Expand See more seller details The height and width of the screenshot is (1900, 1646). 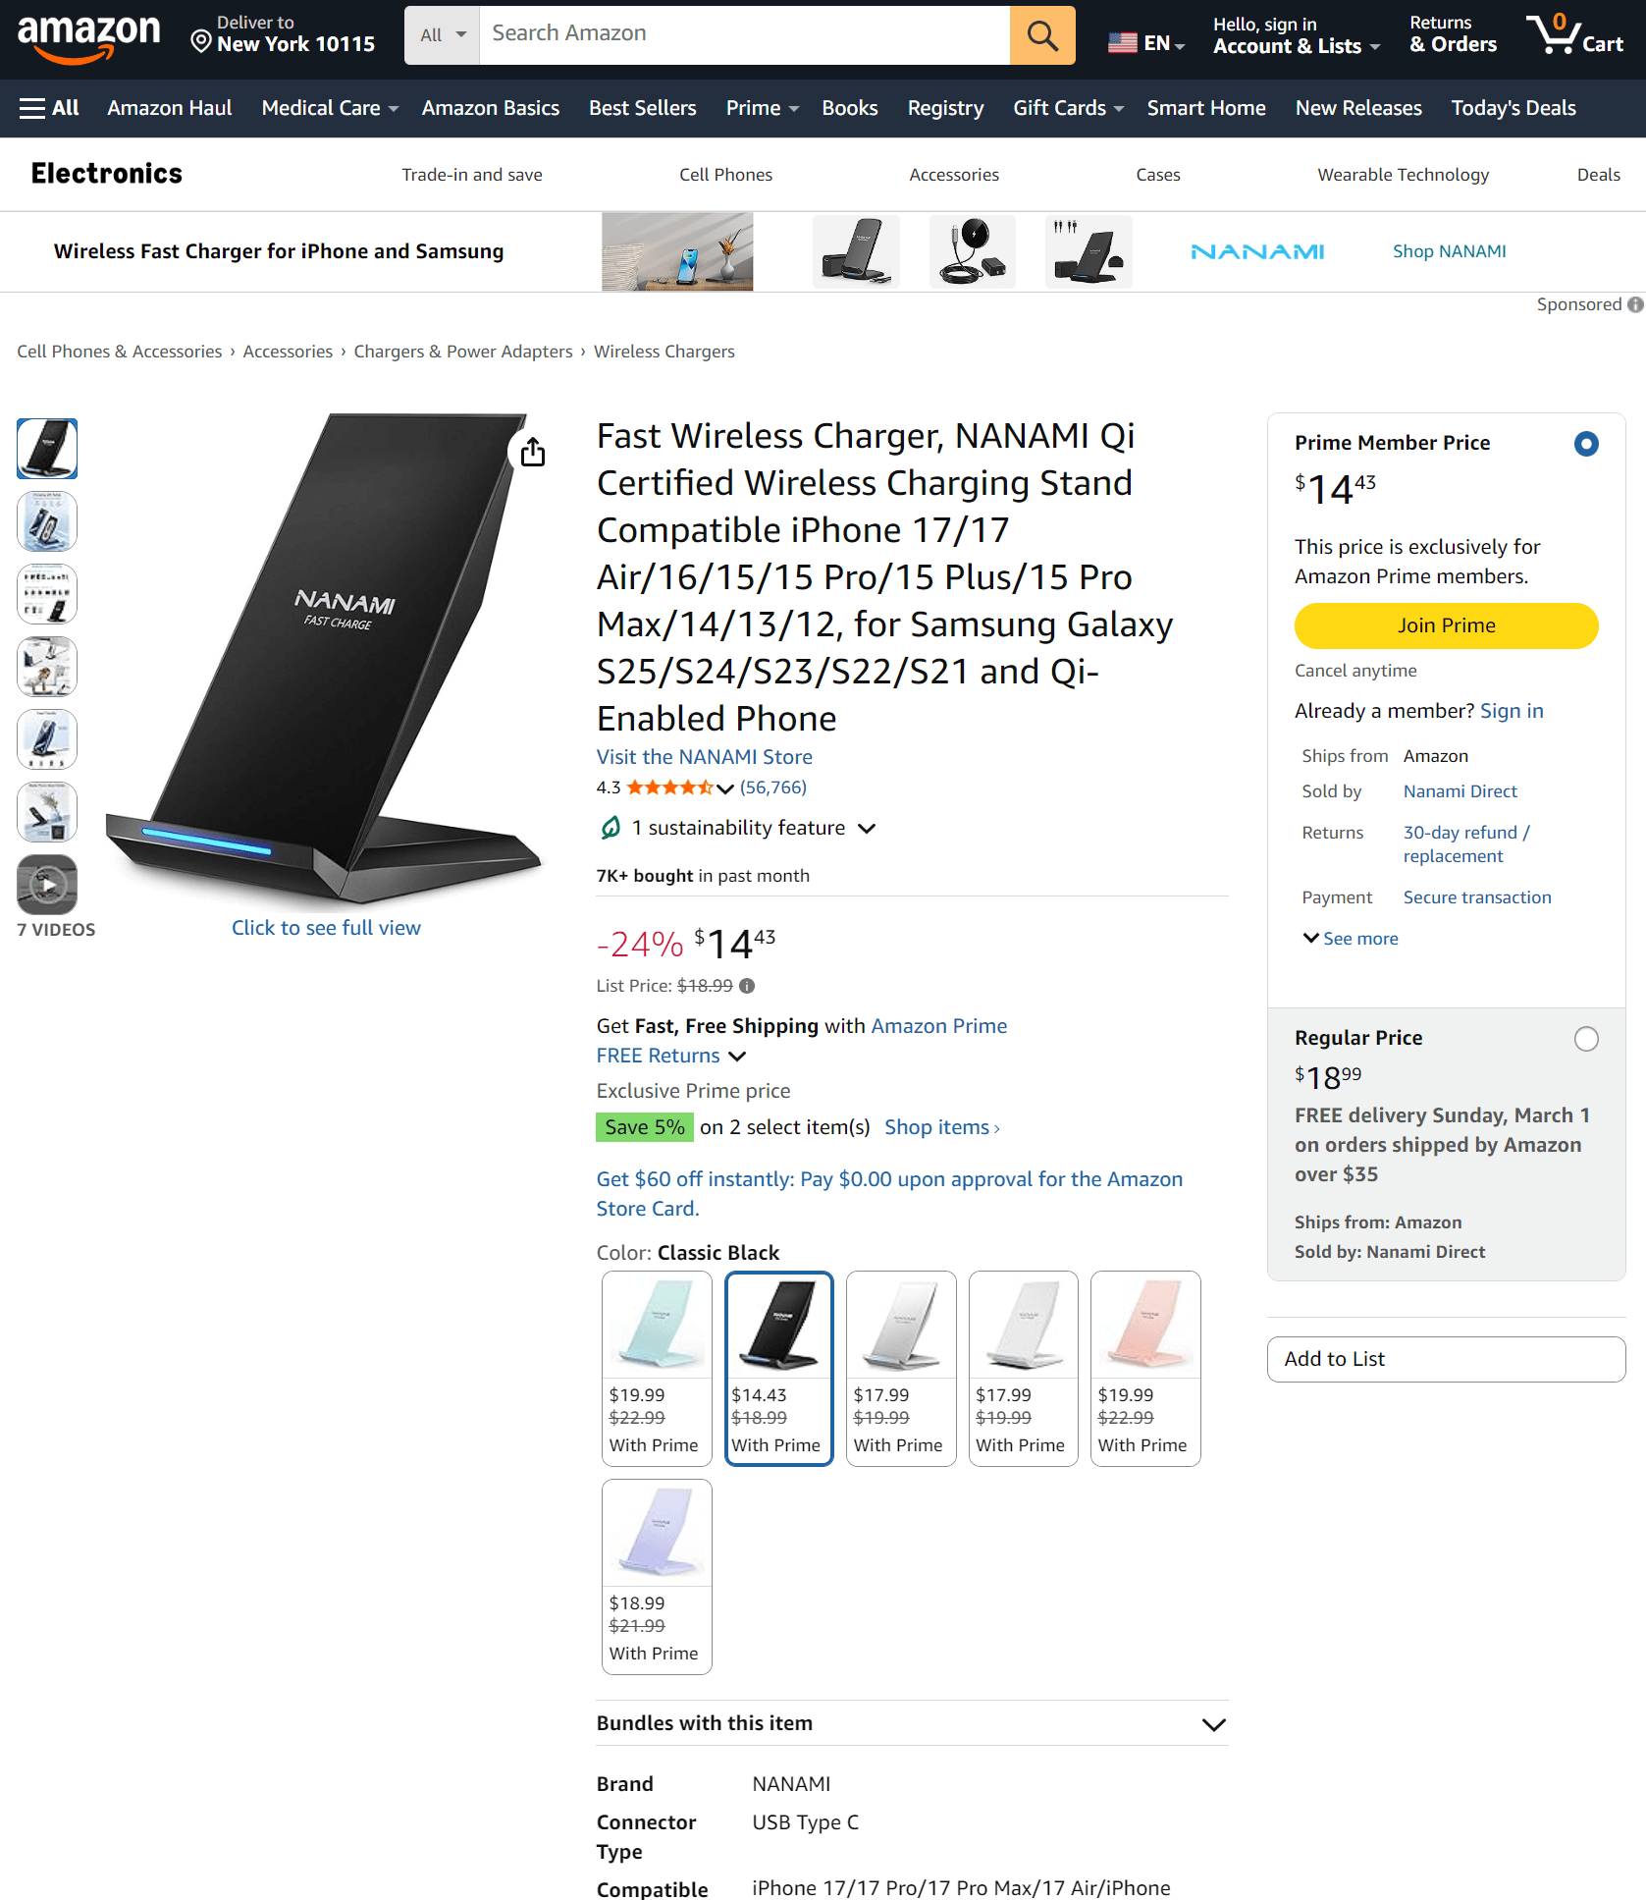1351,939
